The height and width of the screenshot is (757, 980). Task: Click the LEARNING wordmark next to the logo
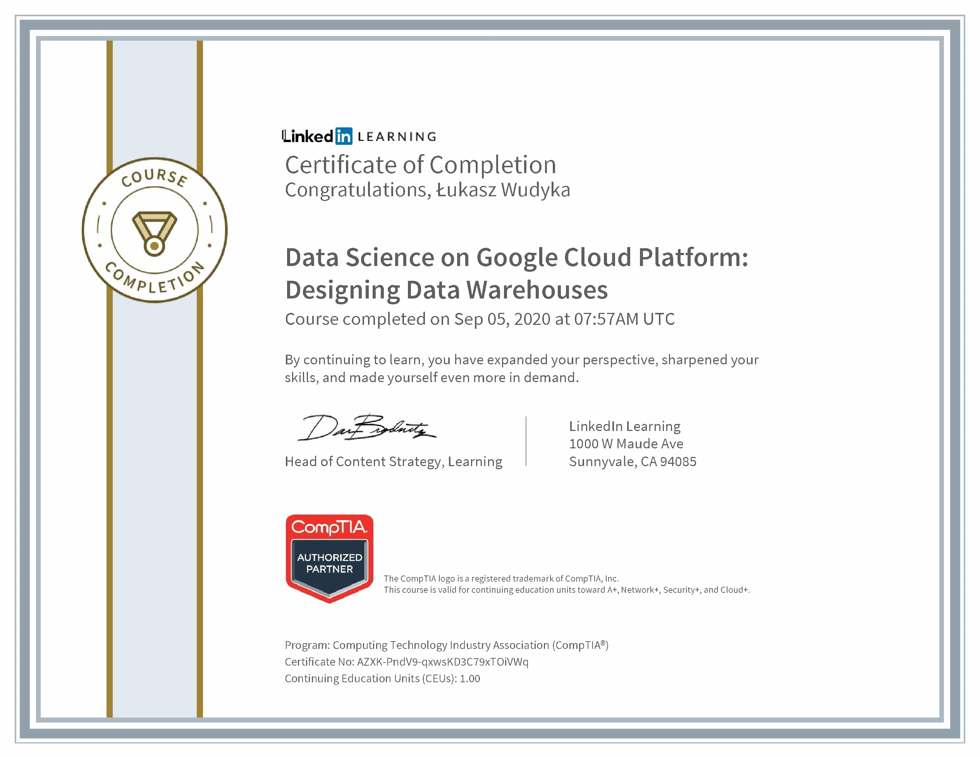pyautogui.click(x=397, y=137)
